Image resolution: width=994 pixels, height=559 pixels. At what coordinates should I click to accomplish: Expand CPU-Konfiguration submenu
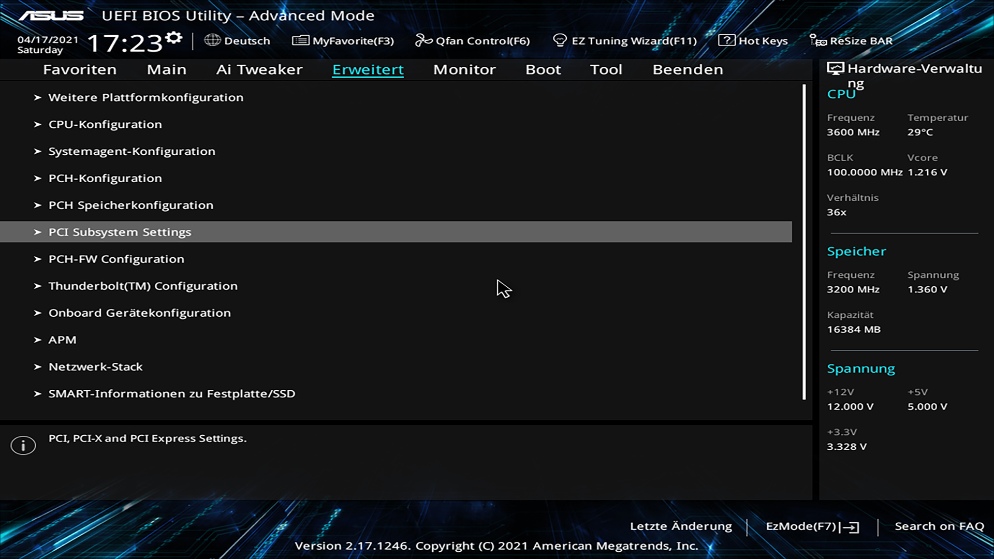(105, 124)
